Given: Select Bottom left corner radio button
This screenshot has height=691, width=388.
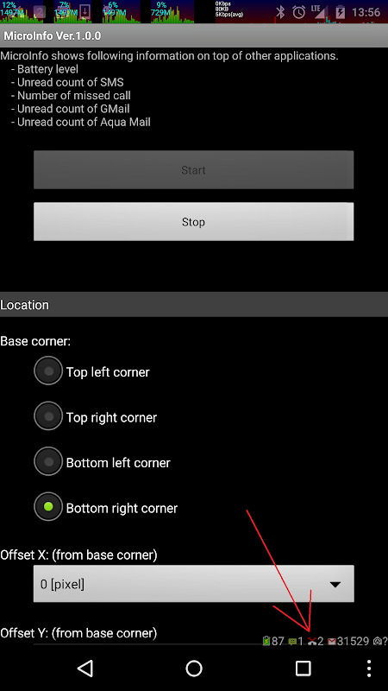Looking at the screenshot, I should click(48, 461).
